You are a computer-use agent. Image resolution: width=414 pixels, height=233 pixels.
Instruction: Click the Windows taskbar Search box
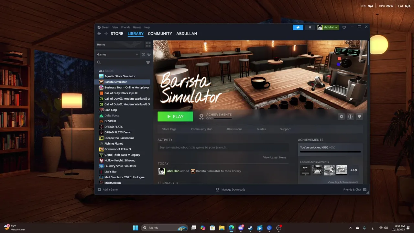click(x=165, y=228)
